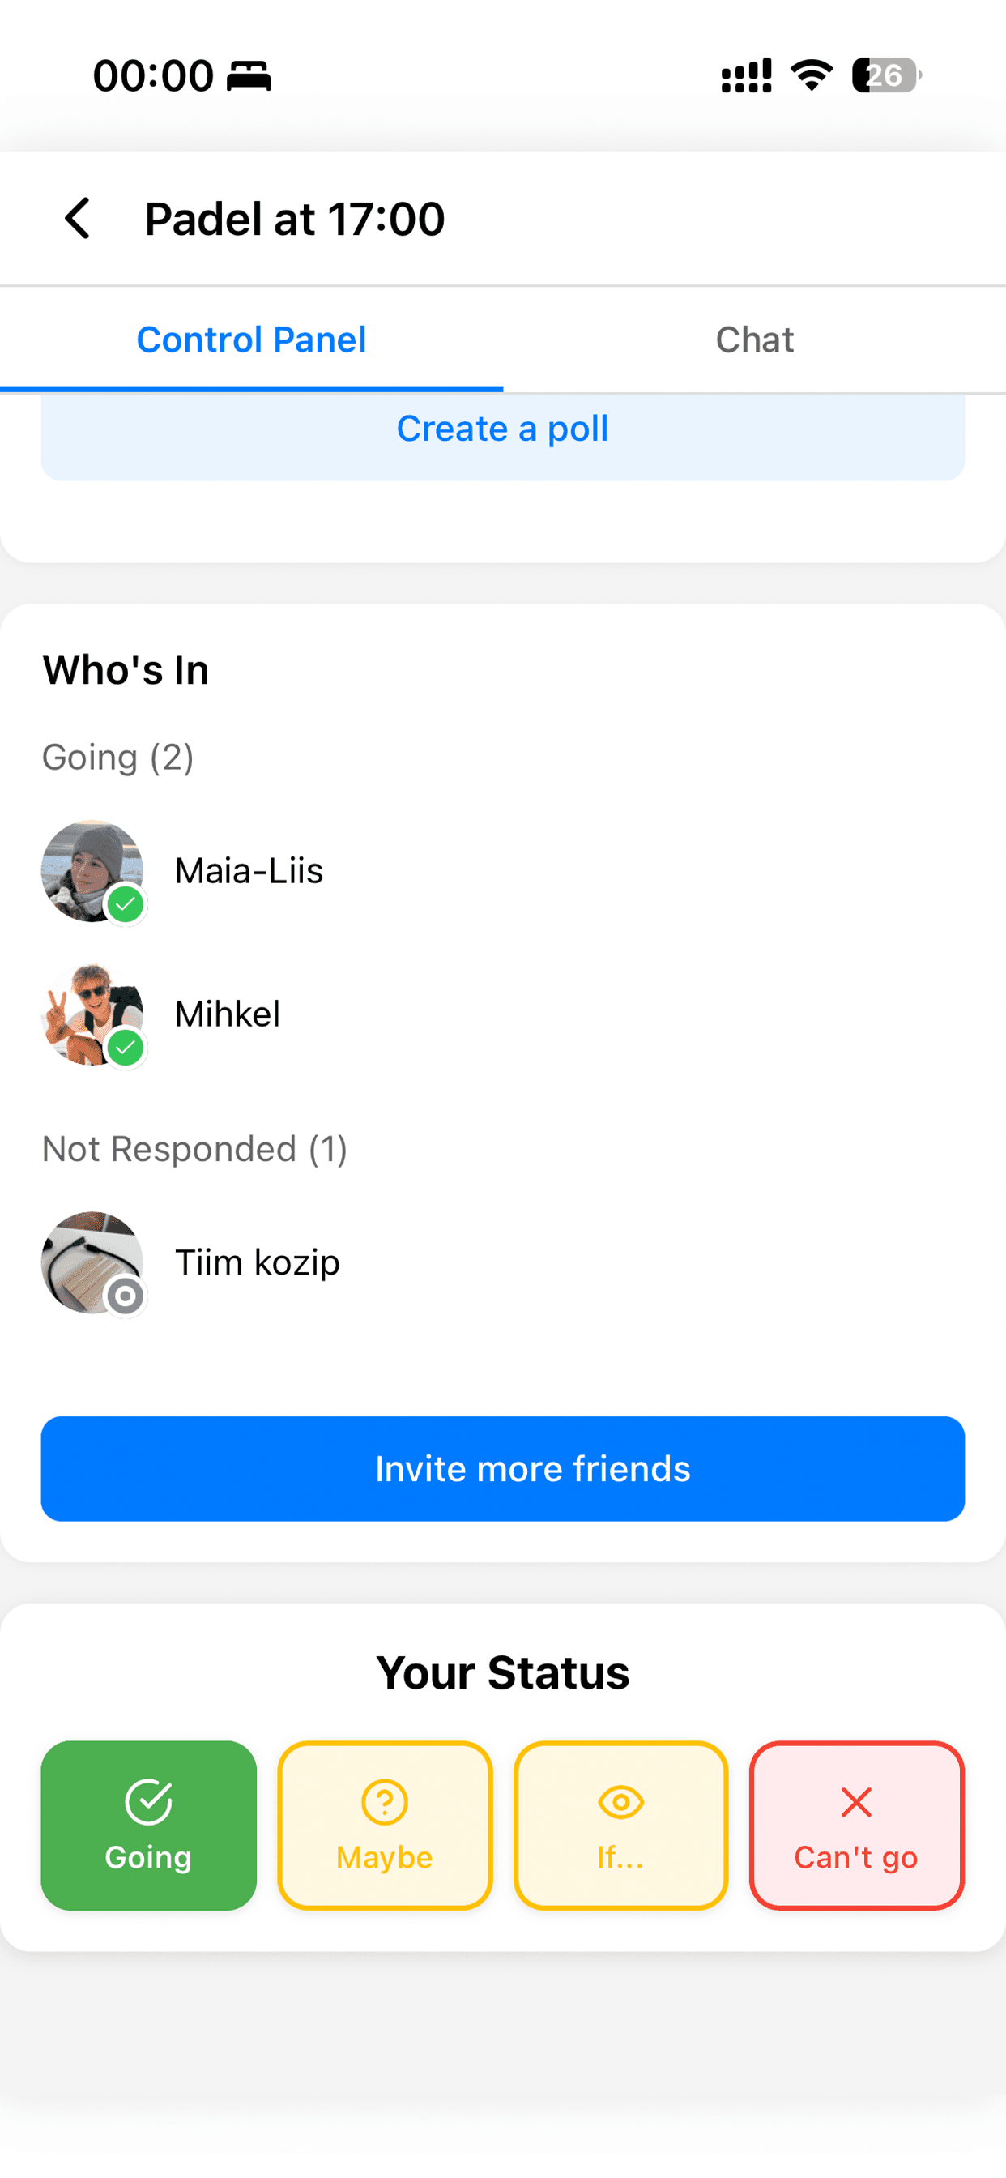Viewport: 1006px width, 2178px height.
Task: Mark yourself as Can't go
Action: [856, 1826]
